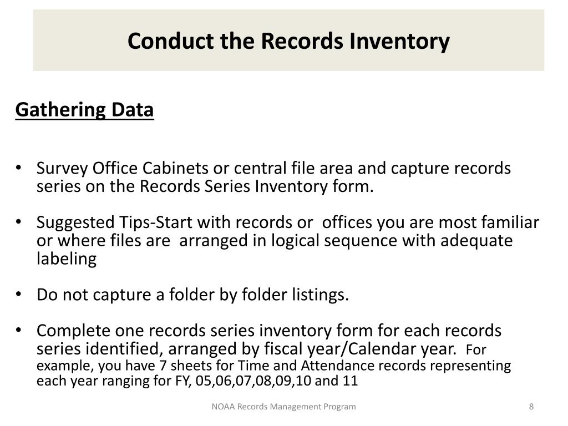Select the Suggested Tips bullet paragraph
568x426 pixels.
pyautogui.click(x=288, y=240)
